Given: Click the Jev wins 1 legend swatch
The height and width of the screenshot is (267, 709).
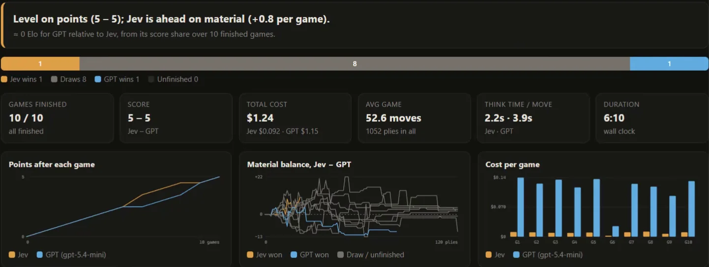Looking at the screenshot, I should (x=4, y=79).
